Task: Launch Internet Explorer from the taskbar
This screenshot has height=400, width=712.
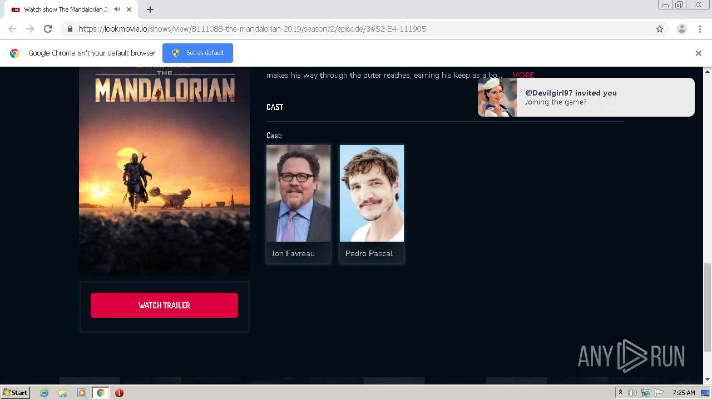Action: tap(44, 393)
